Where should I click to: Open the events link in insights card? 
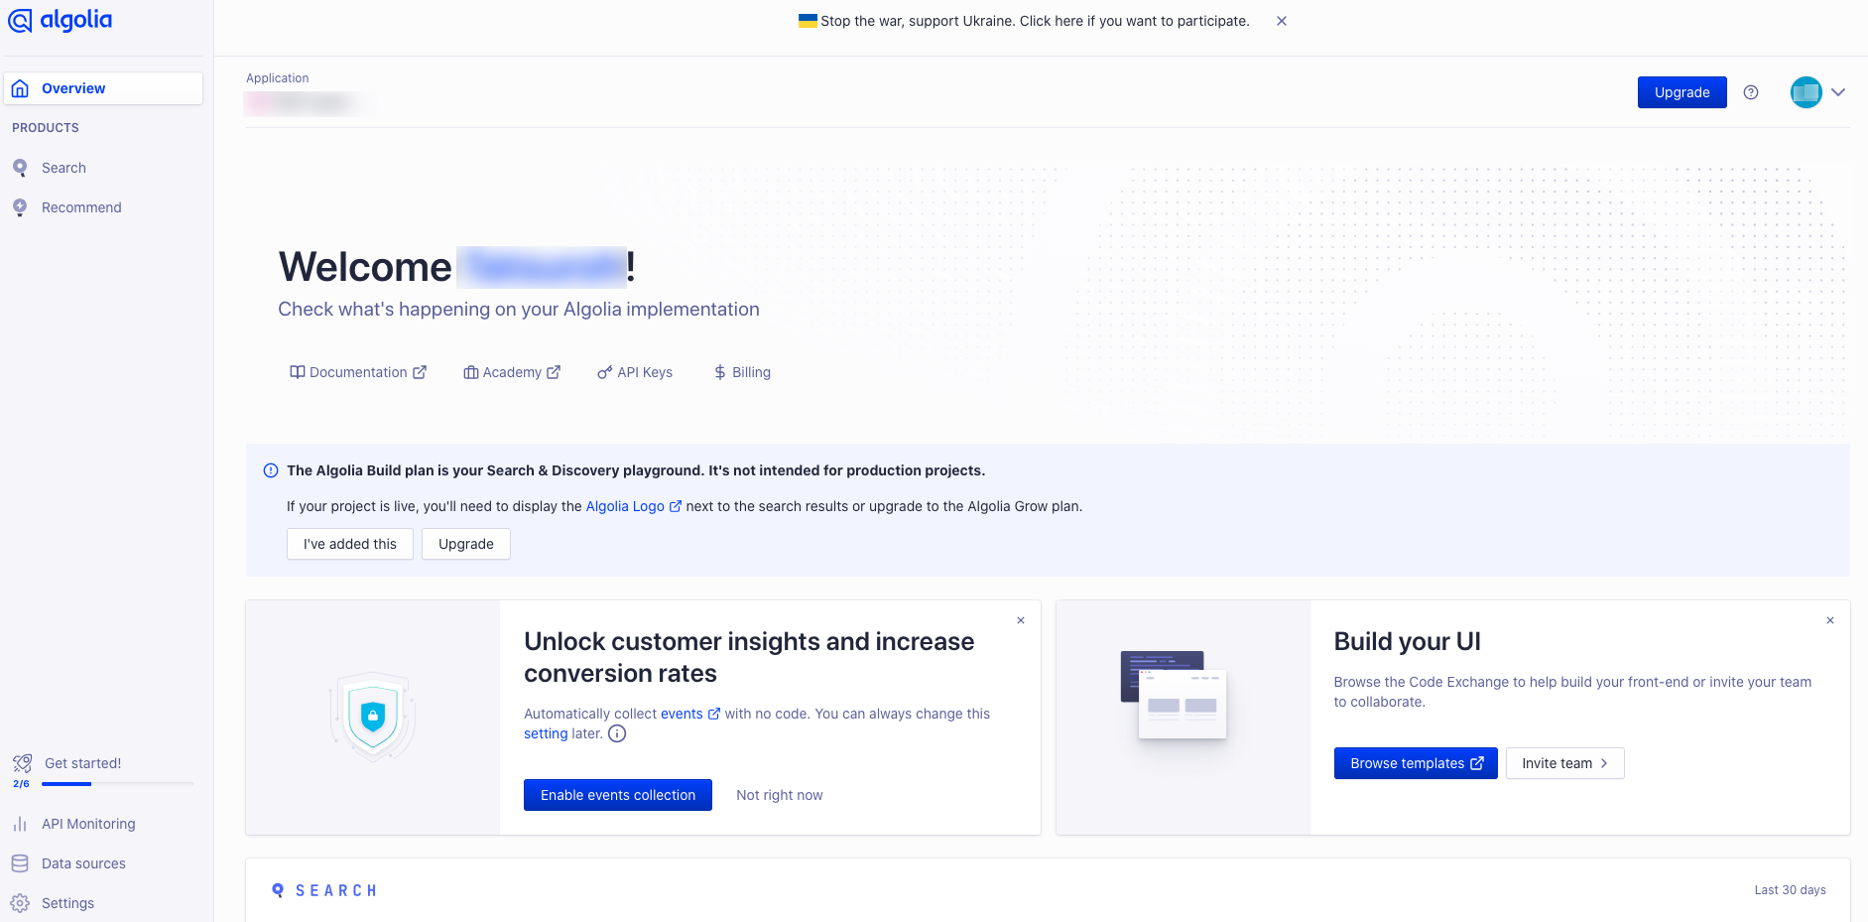pyautogui.click(x=690, y=714)
